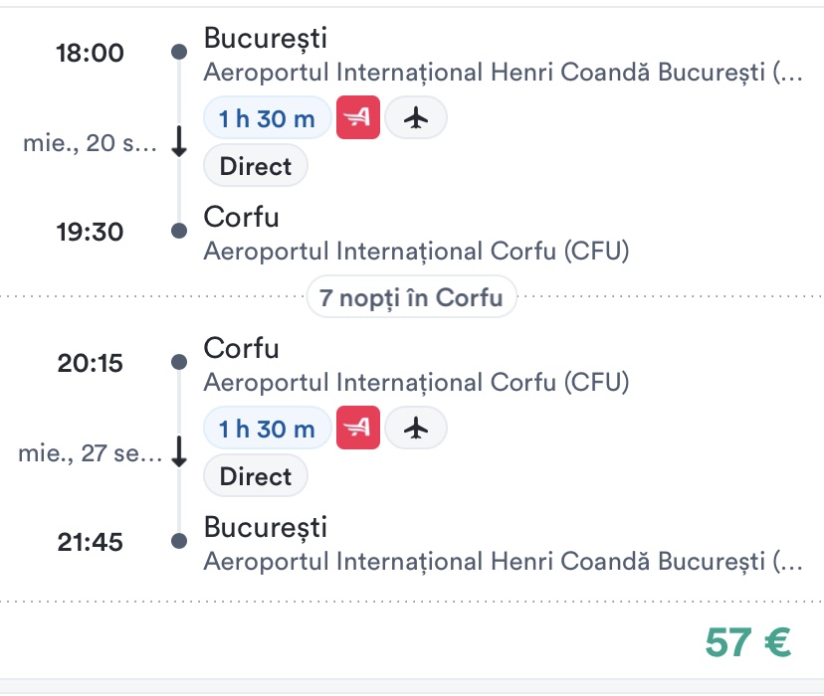824x696 pixels.
Task: Click the mie., 27 se... date label
Action: (x=90, y=454)
